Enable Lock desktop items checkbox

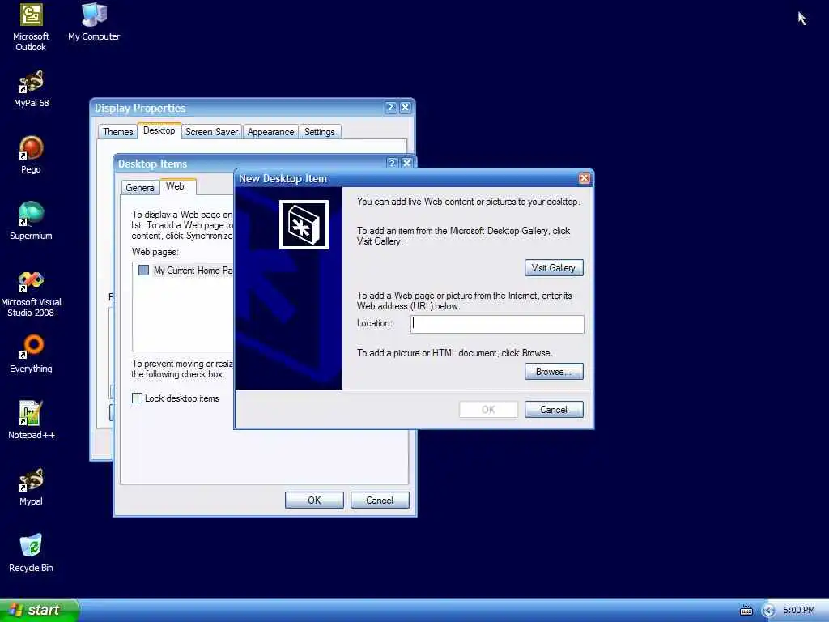click(137, 398)
